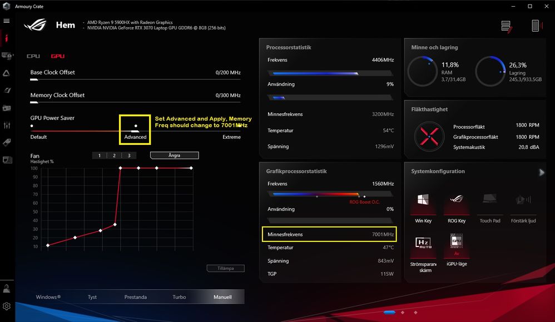Click the ROG logo next to Hem
The width and height of the screenshot is (555, 322).
pyautogui.click(x=36, y=25)
